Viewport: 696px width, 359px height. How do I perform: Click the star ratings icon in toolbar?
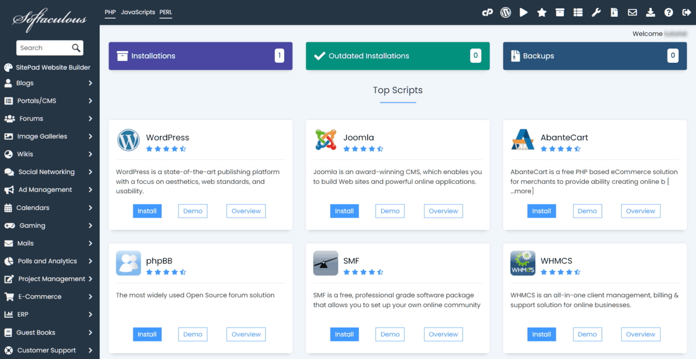[542, 12]
